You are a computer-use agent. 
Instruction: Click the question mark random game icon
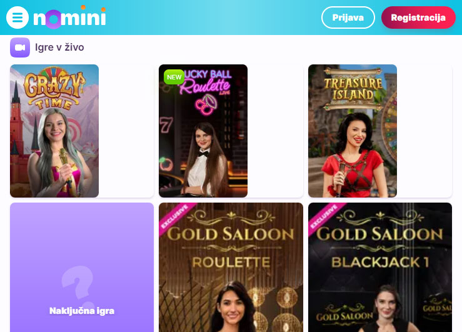[78, 284]
